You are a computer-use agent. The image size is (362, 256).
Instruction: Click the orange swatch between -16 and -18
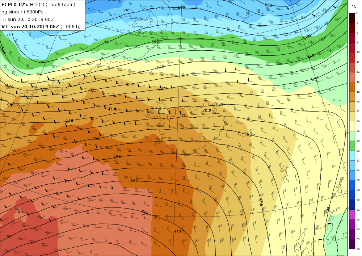click(352, 87)
